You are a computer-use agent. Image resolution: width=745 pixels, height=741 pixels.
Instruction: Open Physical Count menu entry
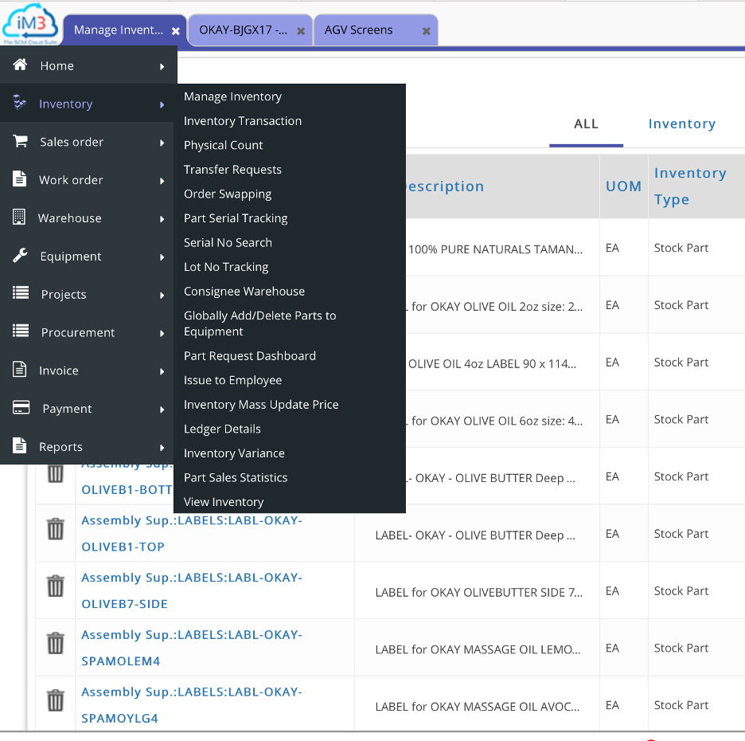point(224,145)
